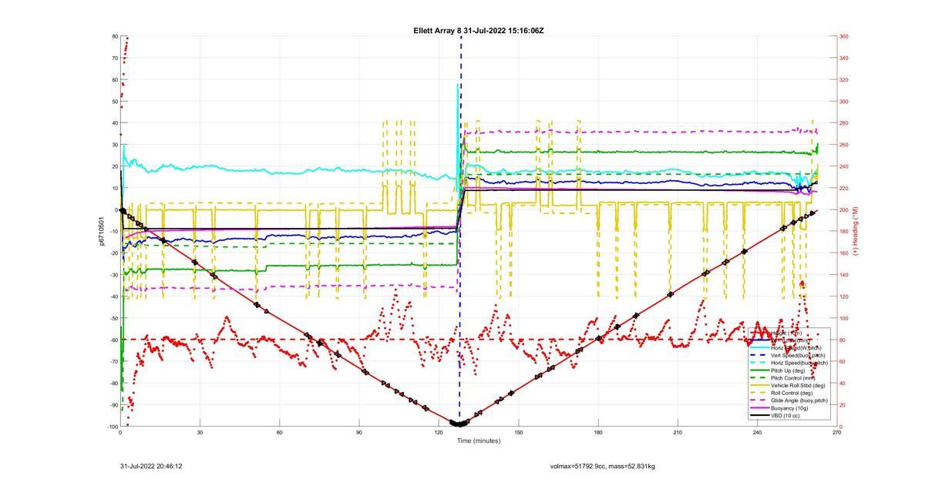Select the 'Height (10m)' legend entry

point(776,333)
